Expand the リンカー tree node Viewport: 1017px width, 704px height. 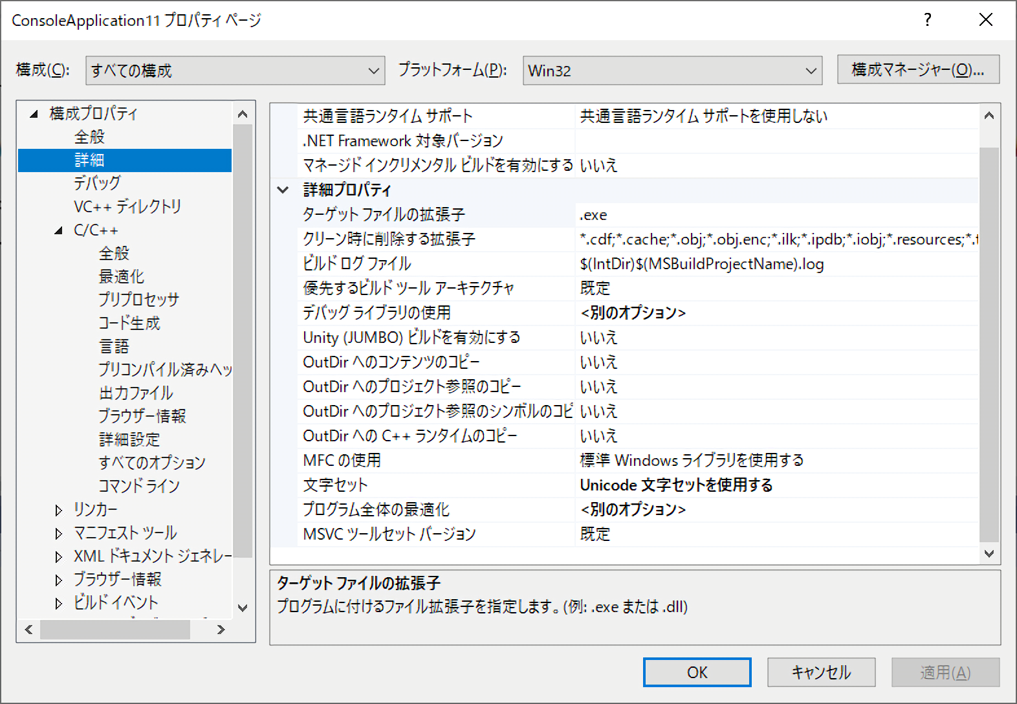pos(59,511)
